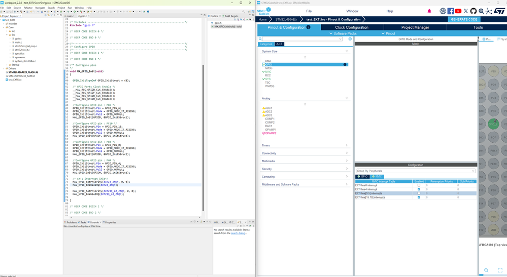Disable EXTI line[15:10] interrupts checkbox

[x=419, y=197]
